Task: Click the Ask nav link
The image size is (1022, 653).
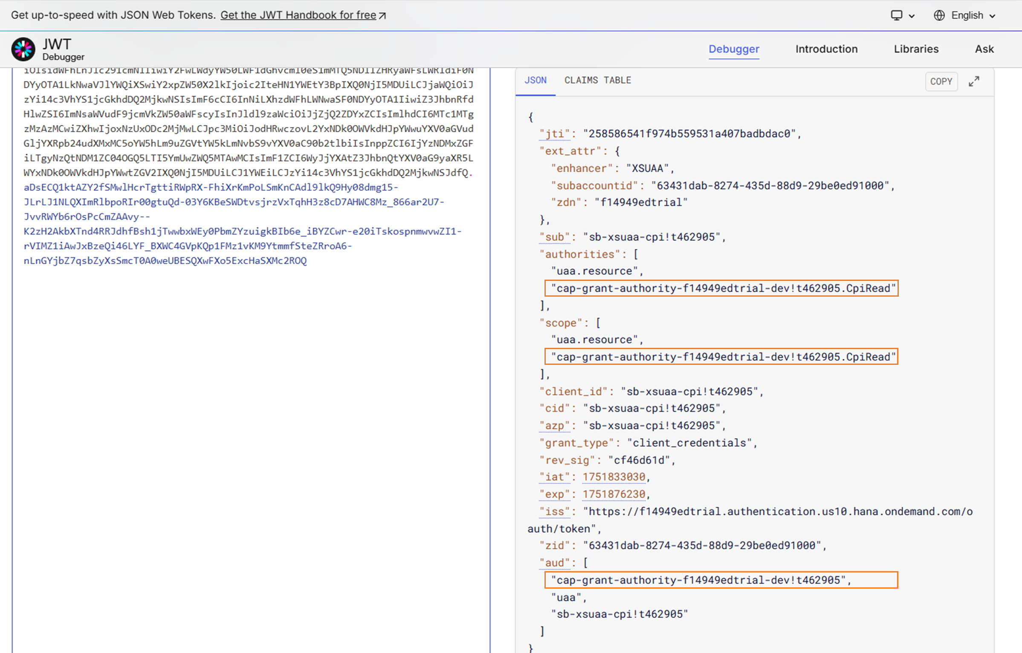Action: (x=984, y=49)
